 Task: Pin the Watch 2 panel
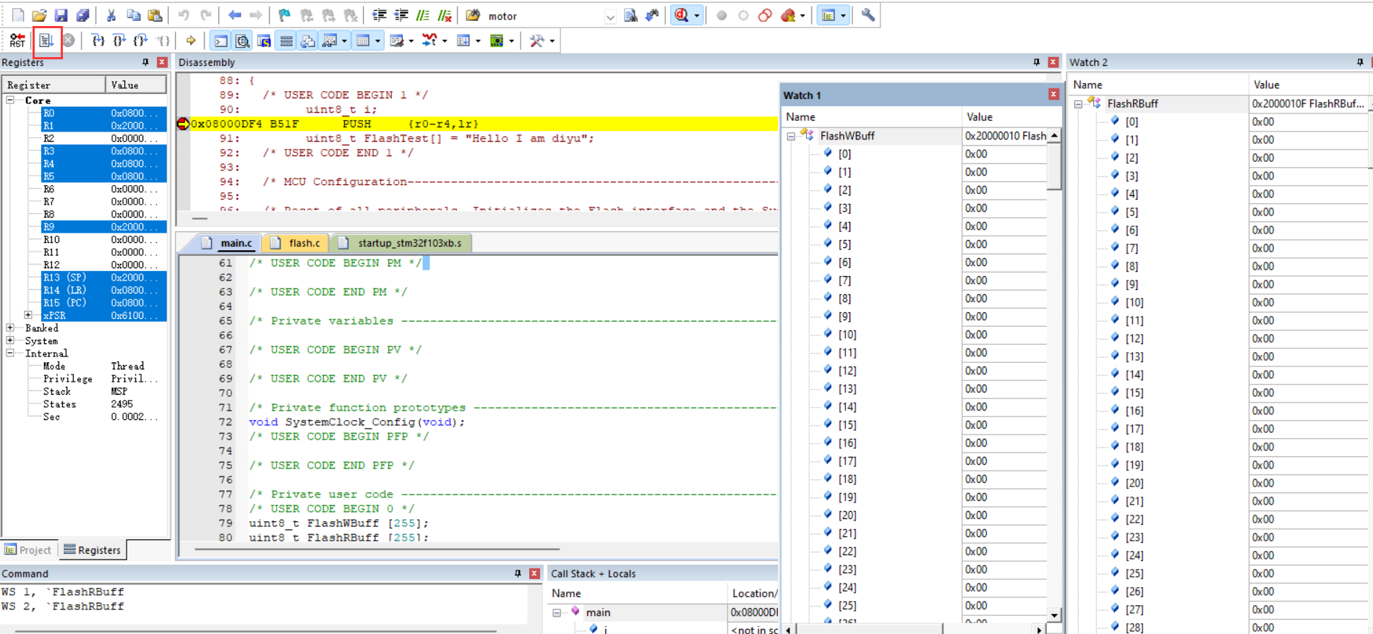(1360, 62)
